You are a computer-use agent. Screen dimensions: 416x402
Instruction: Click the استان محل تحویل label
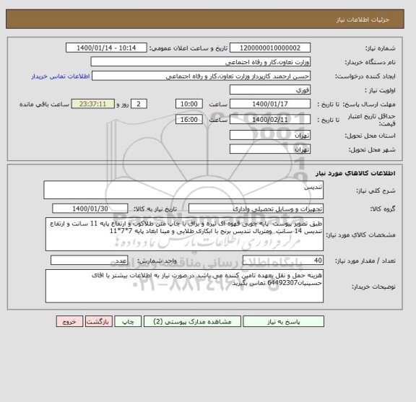coord(370,136)
